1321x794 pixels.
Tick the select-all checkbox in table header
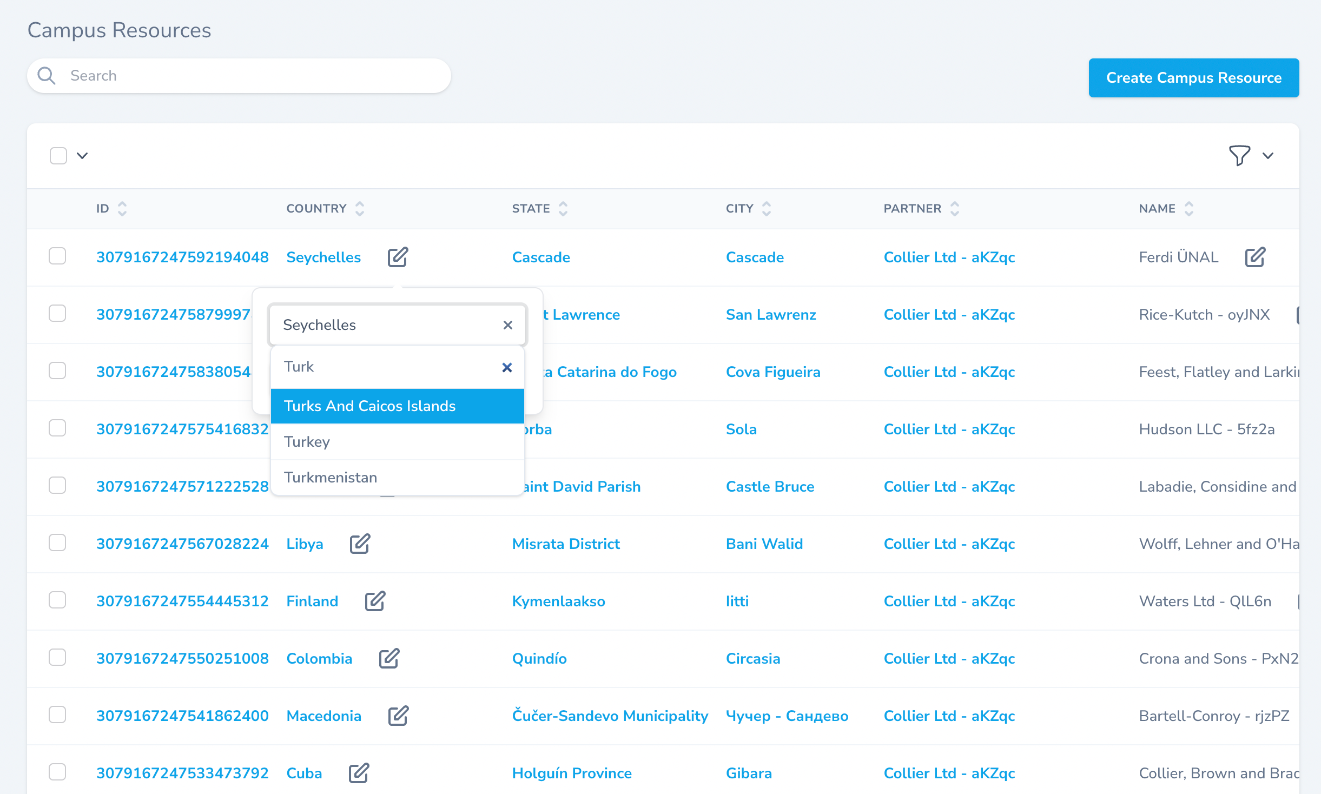tap(58, 156)
